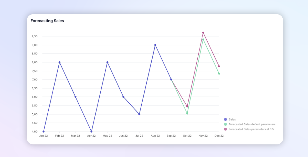Screen dimensions: 308x157
Task: Click the '6,50' y-axis value
Action: coord(35,88)
